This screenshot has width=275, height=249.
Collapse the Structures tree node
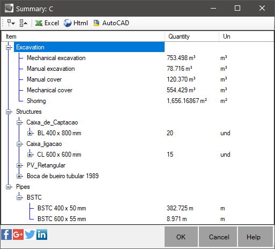point(9,112)
